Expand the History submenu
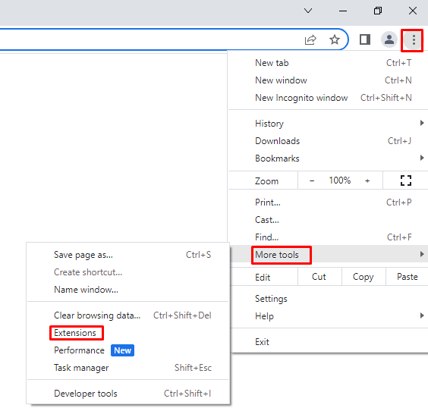428x408 pixels. coord(328,124)
